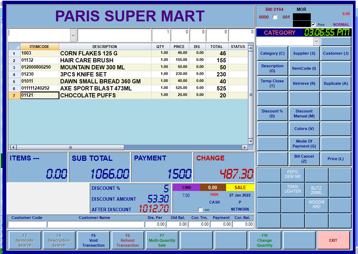The width and height of the screenshot is (358, 254).
Task: Toggle the wsp checkbox
Action: pyautogui.click(x=200, y=210)
